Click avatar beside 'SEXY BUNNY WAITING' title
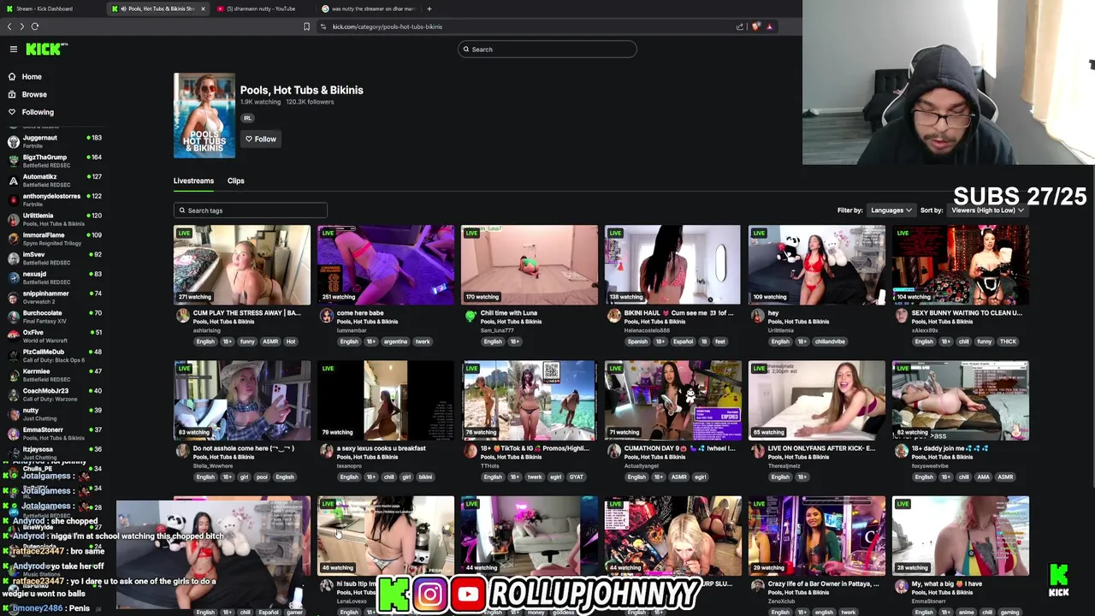1095x616 pixels. pyautogui.click(x=901, y=316)
